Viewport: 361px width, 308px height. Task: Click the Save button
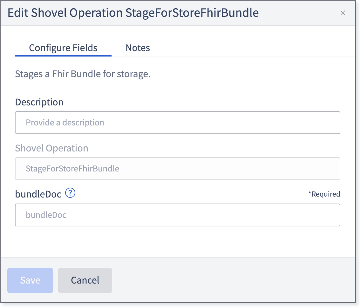point(30,280)
